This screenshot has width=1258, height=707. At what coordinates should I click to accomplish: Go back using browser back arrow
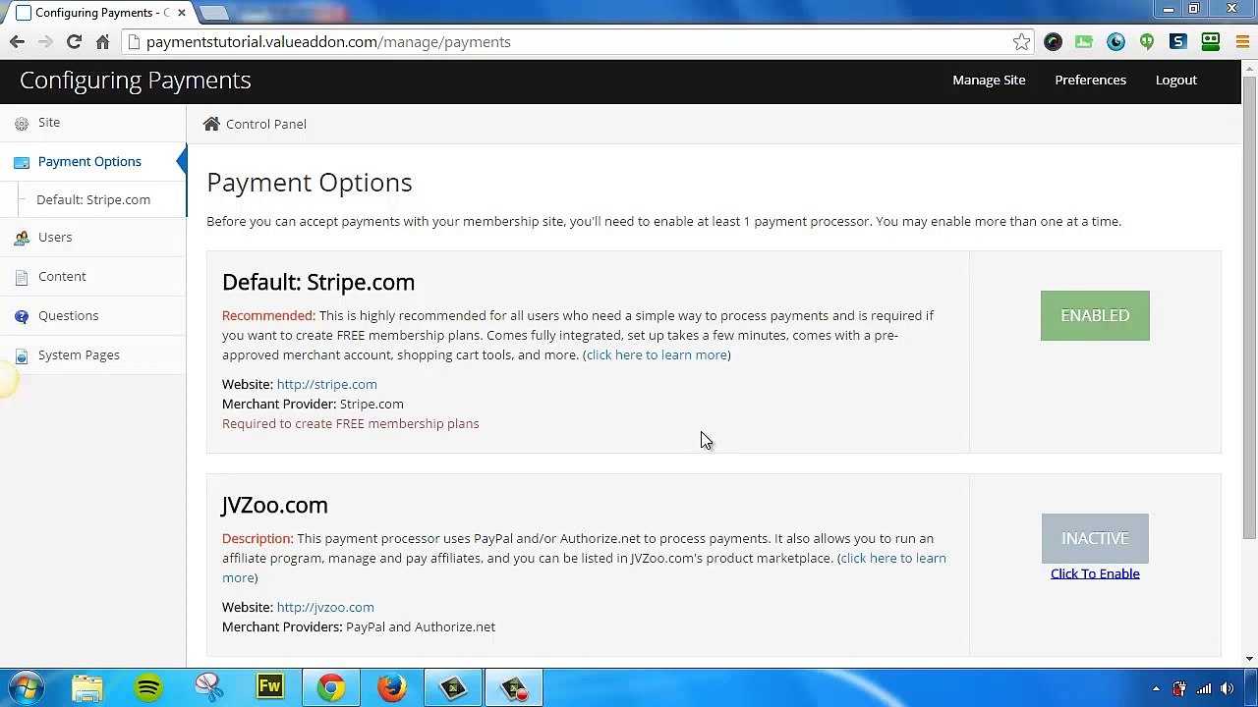click(17, 42)
